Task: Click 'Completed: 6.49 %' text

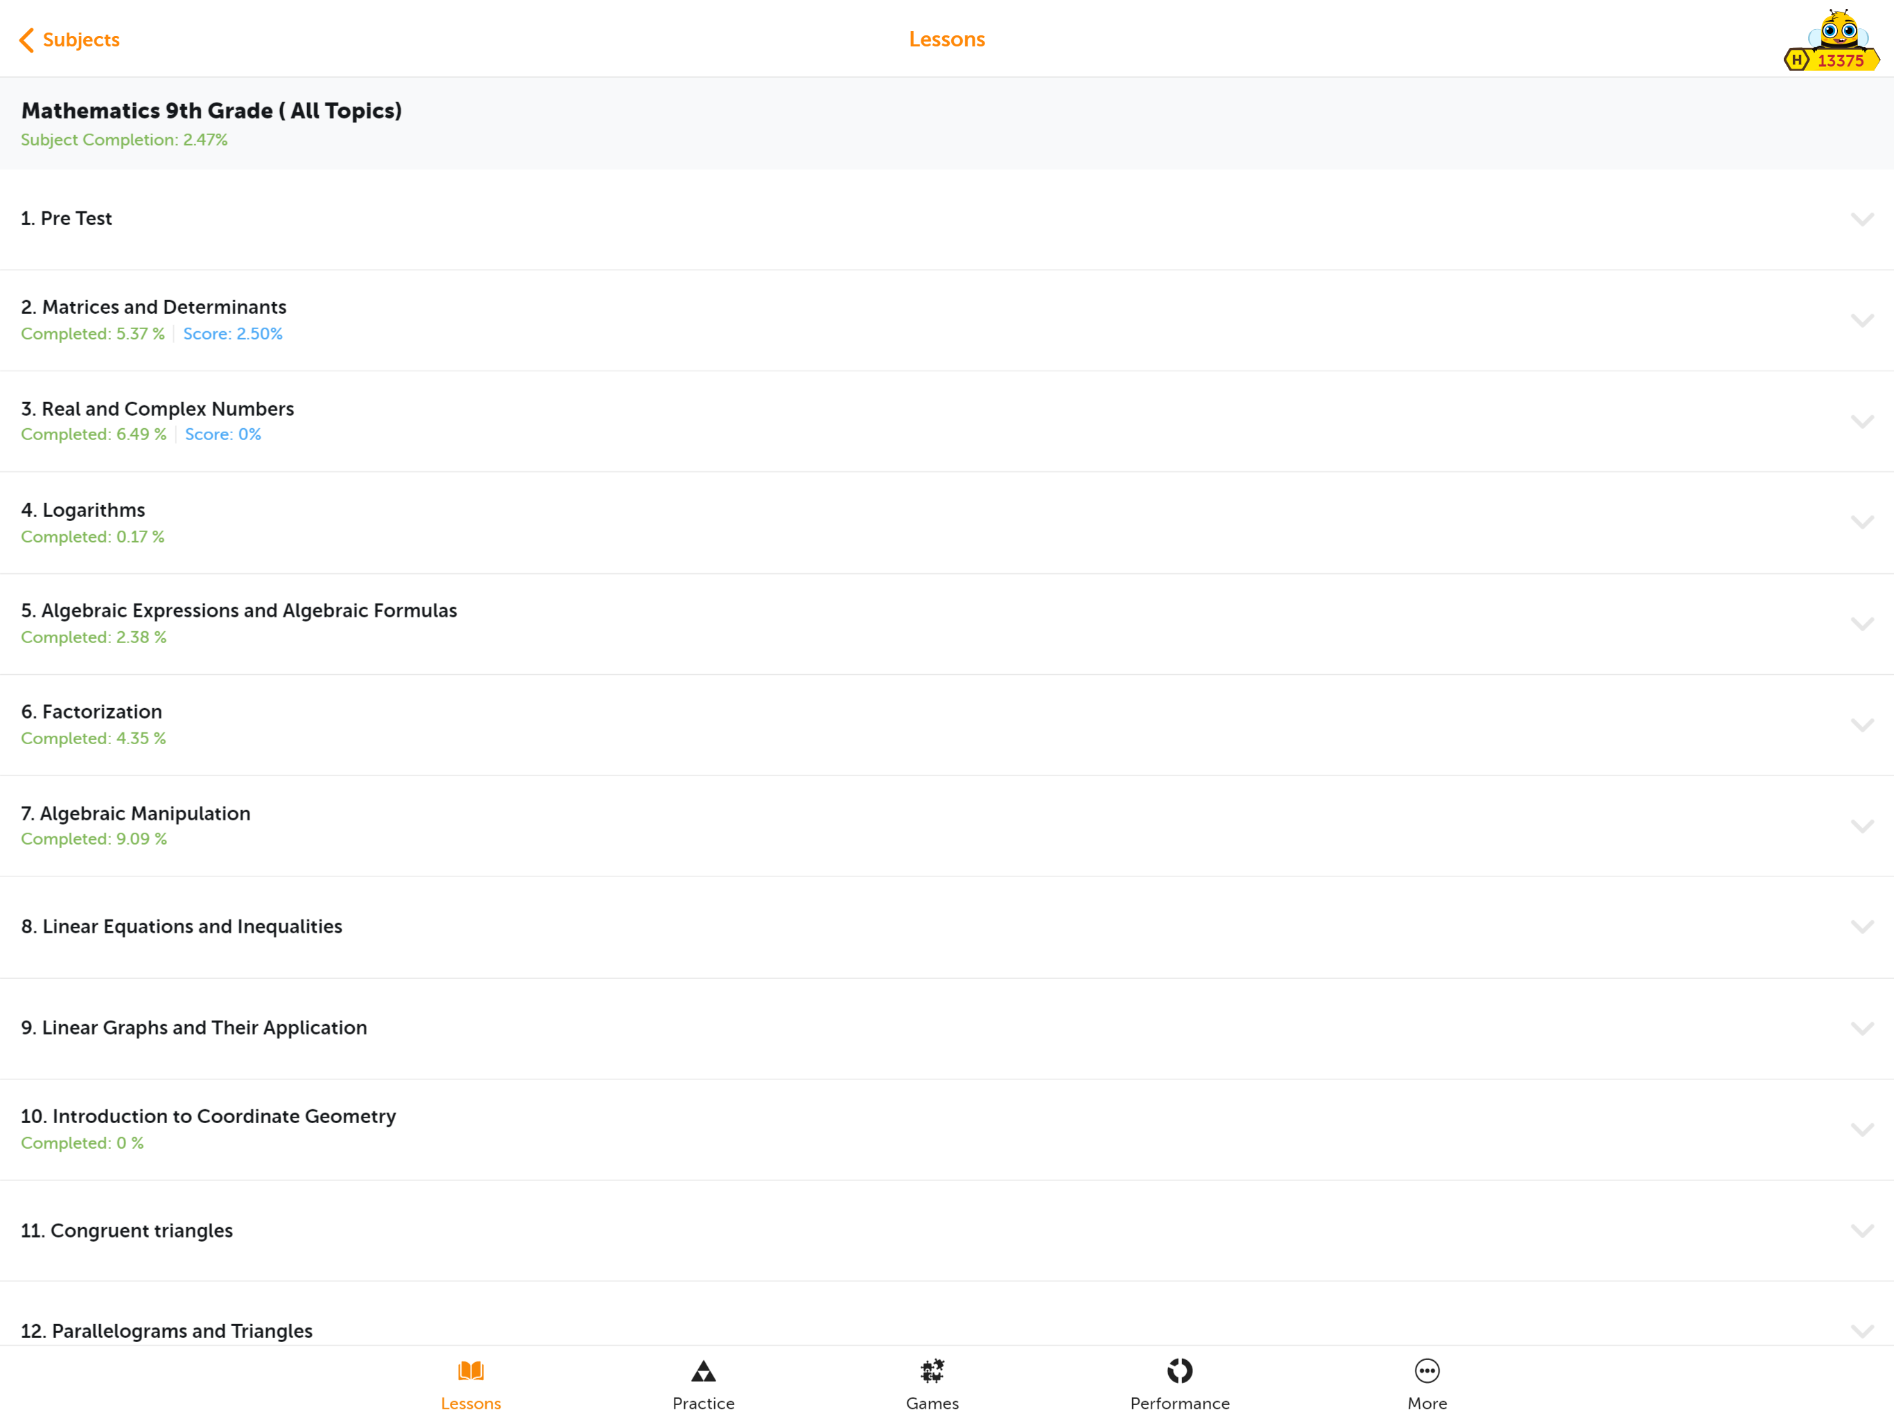Action: click(x=94, y=434)
